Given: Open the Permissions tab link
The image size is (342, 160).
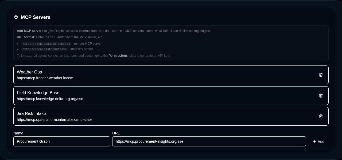Looking at the screenshot, I should click(x=118, y=56).
